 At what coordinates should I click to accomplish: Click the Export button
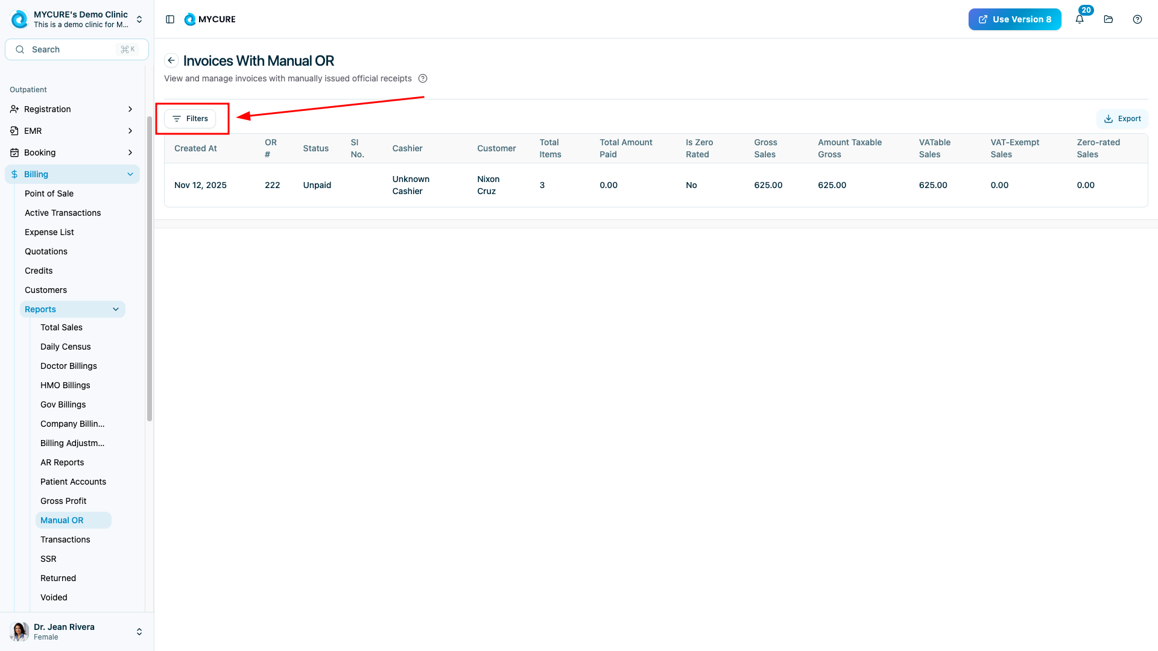pos(1122,119)
